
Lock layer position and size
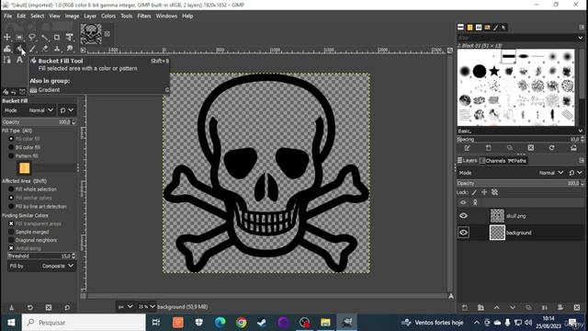pos(484,192)
